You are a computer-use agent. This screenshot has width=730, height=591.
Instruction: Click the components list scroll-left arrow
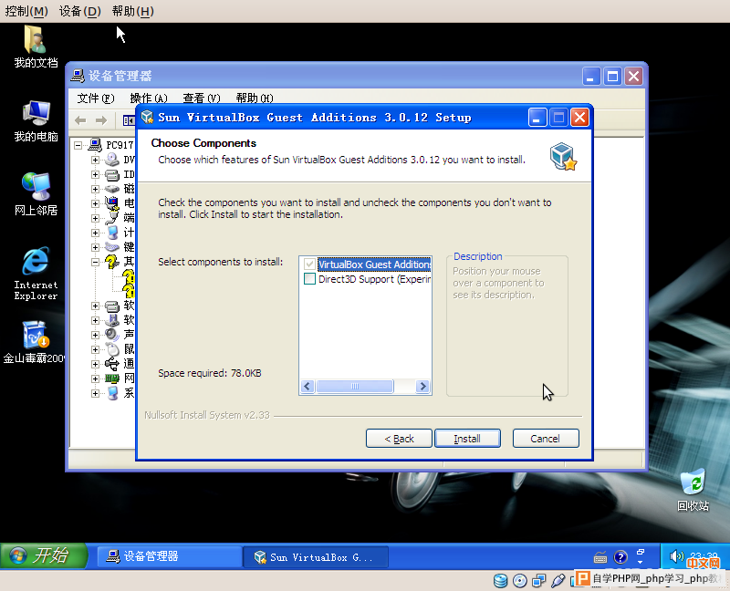308,386
